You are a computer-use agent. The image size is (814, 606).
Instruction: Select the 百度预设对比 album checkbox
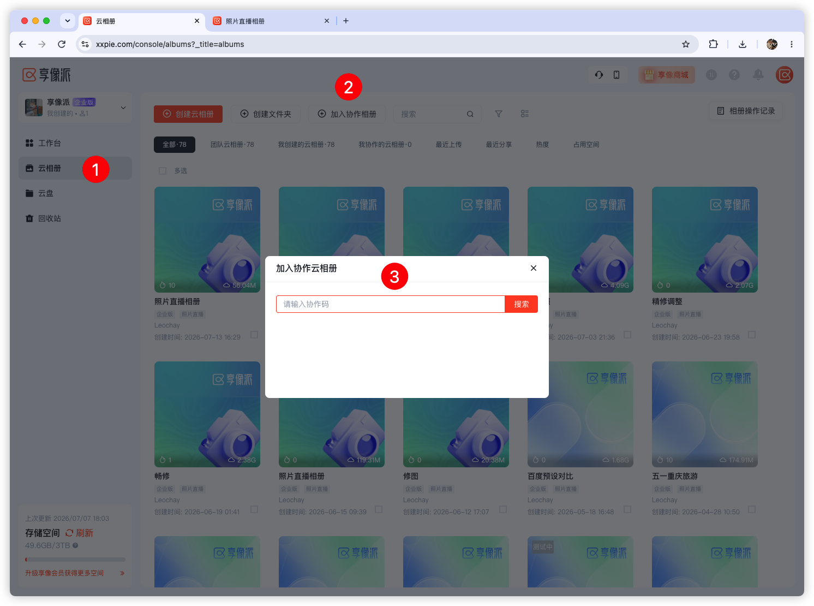[x=627, y=509]
